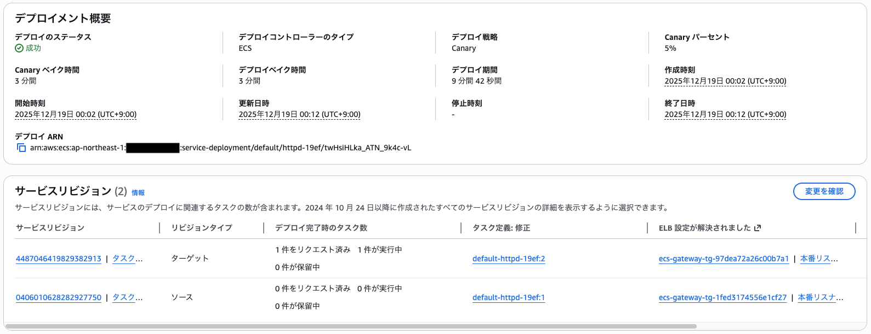Open target group ecs-gateway-tg-97dea72a26c00b7a1
The height and width of the screenshot is (334, 871).
tap(722, 257)
